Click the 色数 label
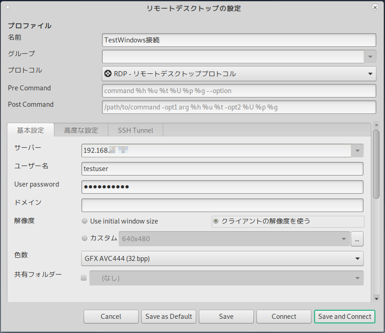 tap(21, 255)
